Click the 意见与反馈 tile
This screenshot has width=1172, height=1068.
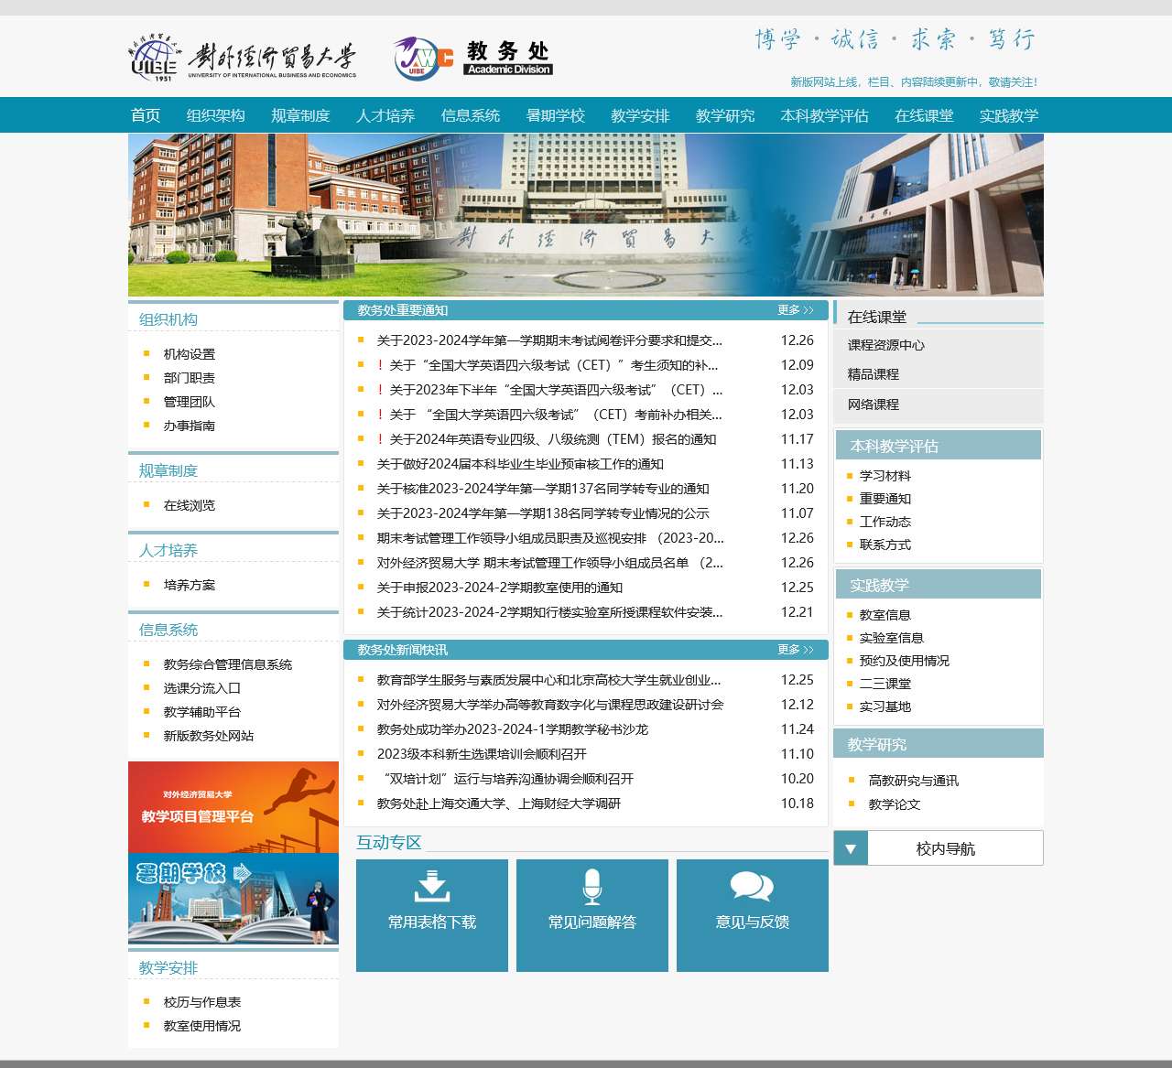[x=753, y=915]
